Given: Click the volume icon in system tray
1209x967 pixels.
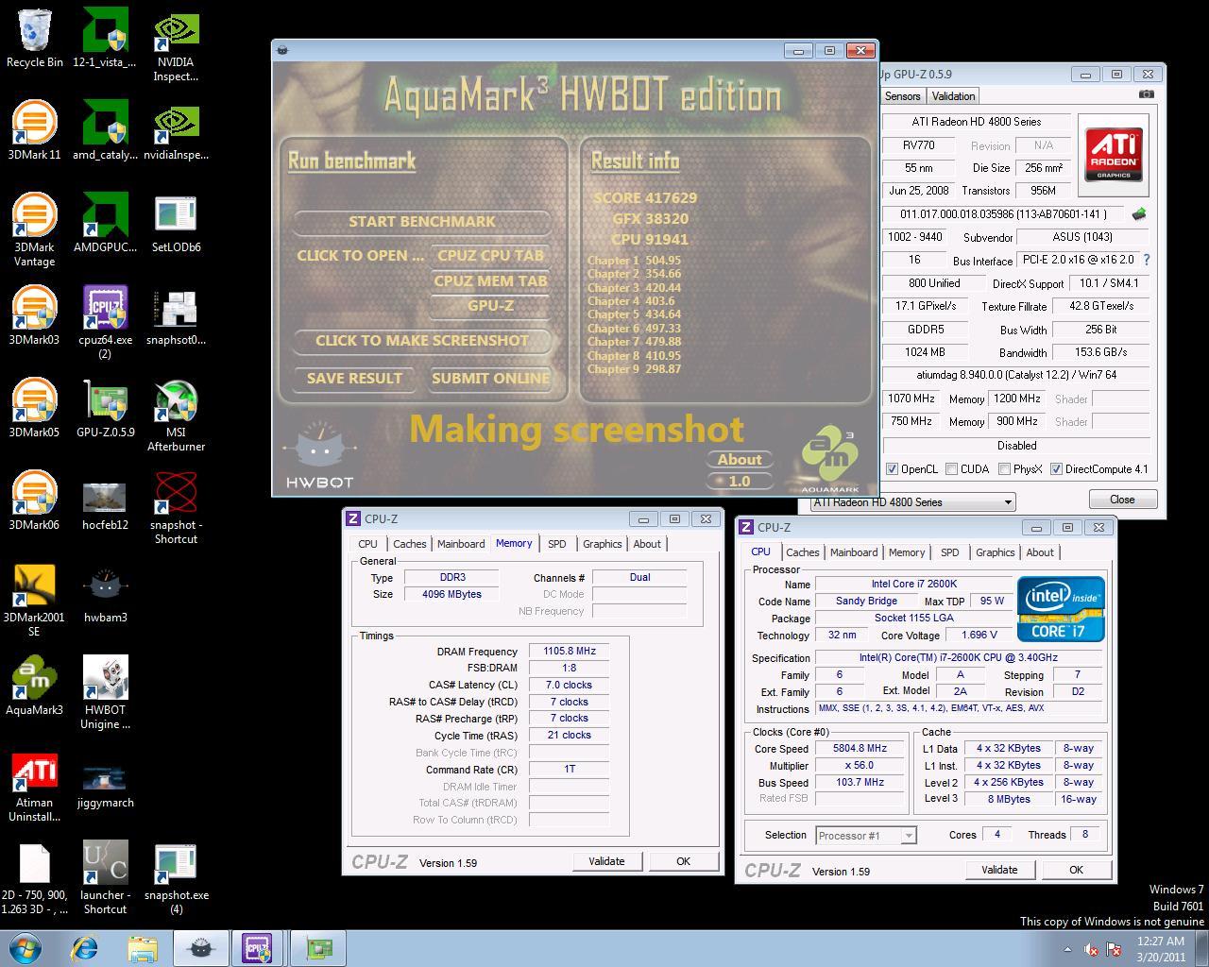Looking at the screenshot, I should tap(1090, 949).
